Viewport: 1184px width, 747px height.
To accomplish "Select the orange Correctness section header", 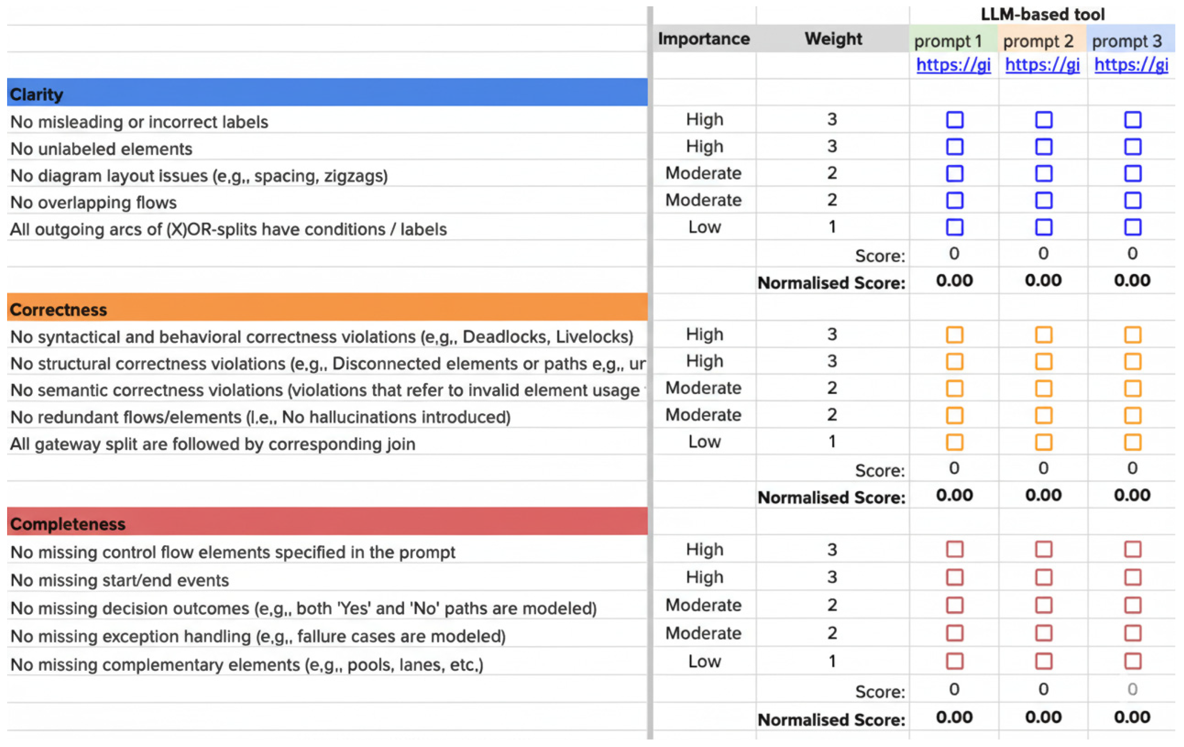I will (327, 308).
